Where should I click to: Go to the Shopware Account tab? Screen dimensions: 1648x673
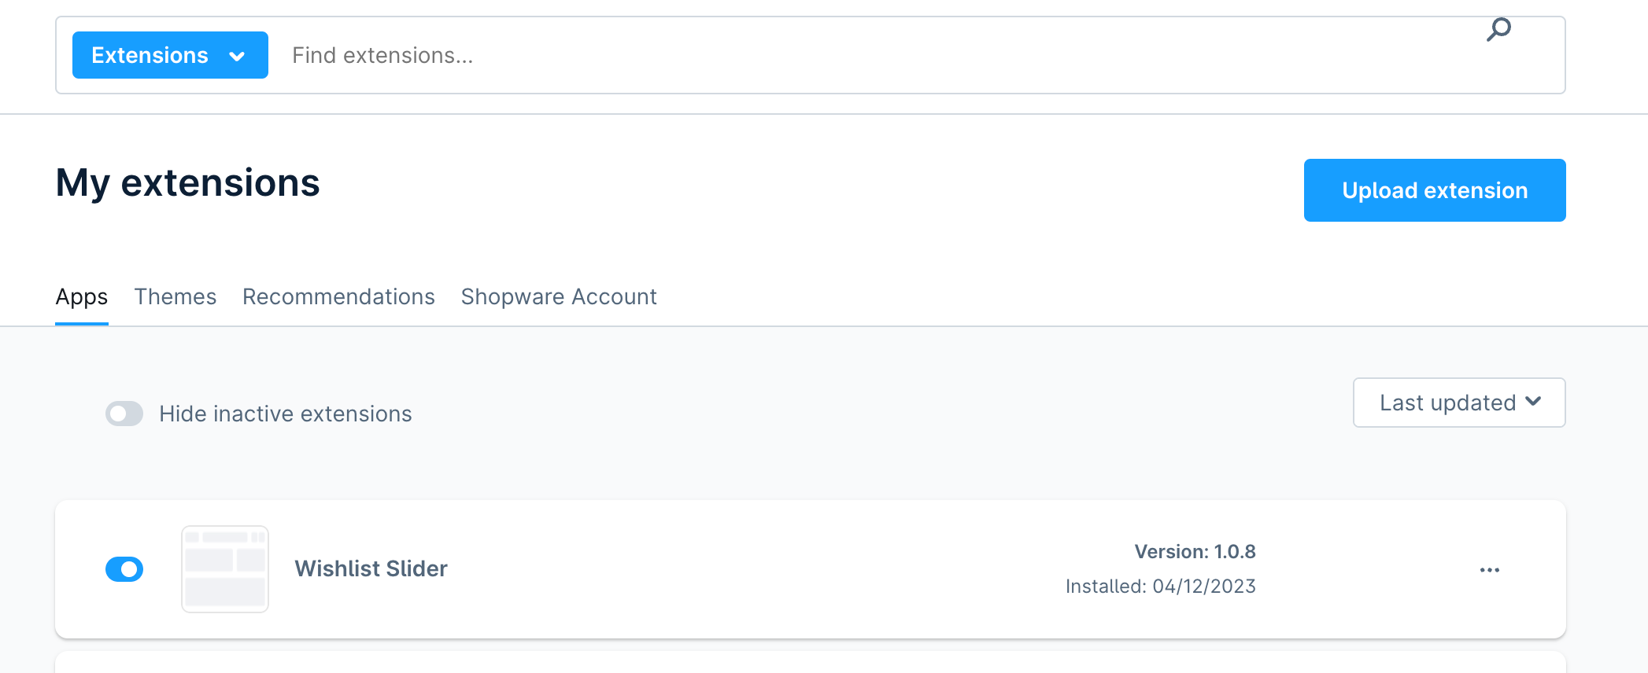tap(559, 296)
